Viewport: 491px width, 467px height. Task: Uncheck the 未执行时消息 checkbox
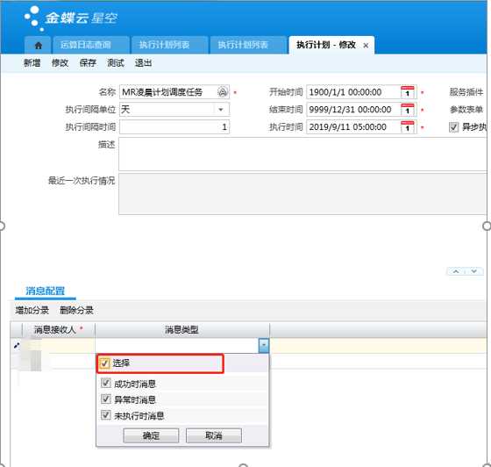click(106, 415)
